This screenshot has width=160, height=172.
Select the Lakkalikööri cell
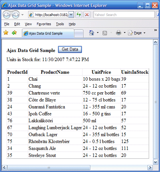click(x=55, y=121)
